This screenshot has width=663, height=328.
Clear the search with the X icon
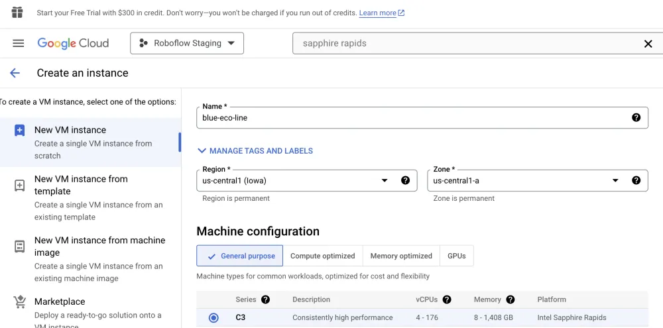[x=648, y=44]
